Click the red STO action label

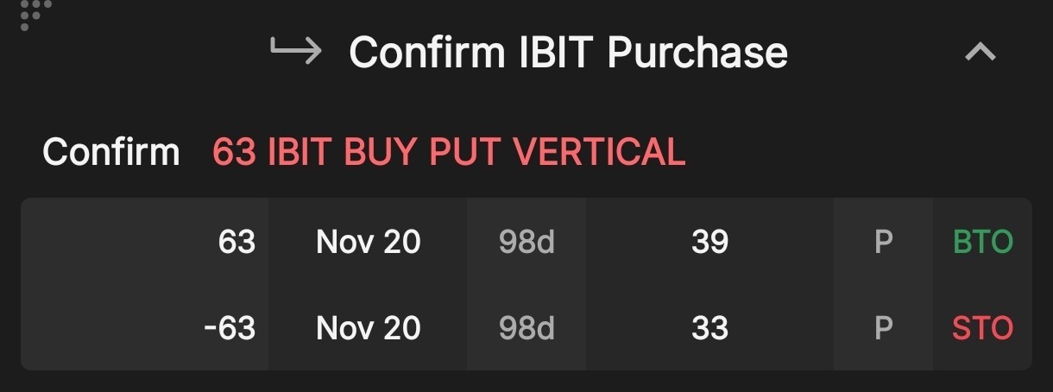pos(983,328)
